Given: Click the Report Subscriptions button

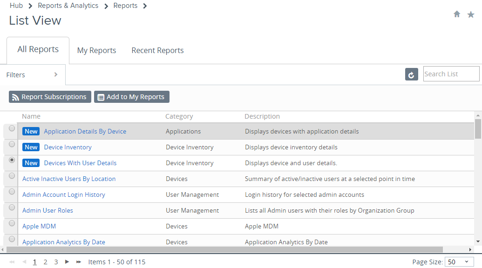Looking at the screenshot, I should [x=50, y=97].
